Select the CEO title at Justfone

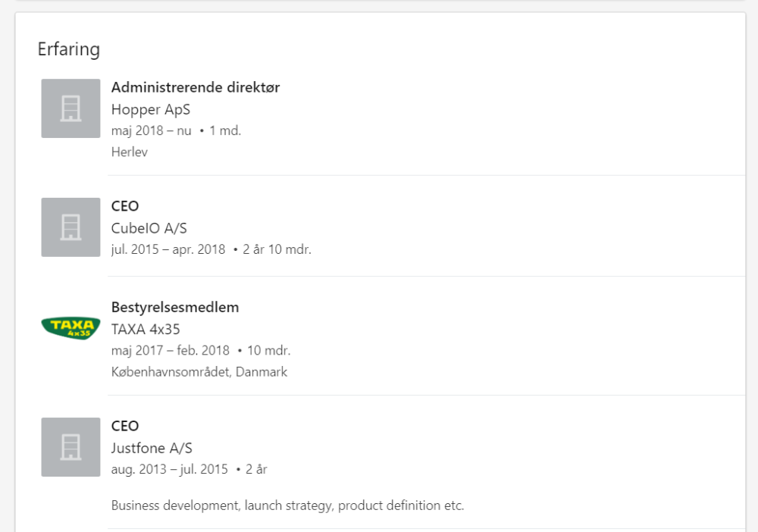[x=125, y=426]
